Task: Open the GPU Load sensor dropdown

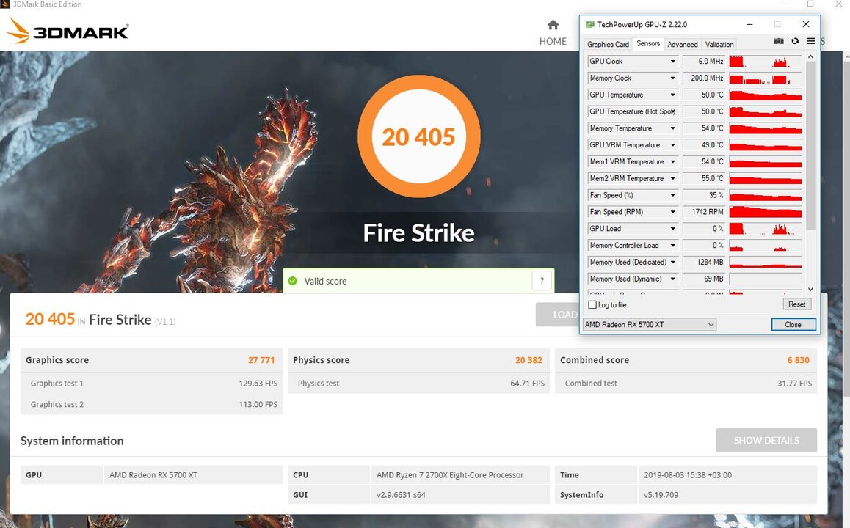Action: point(673,229)
